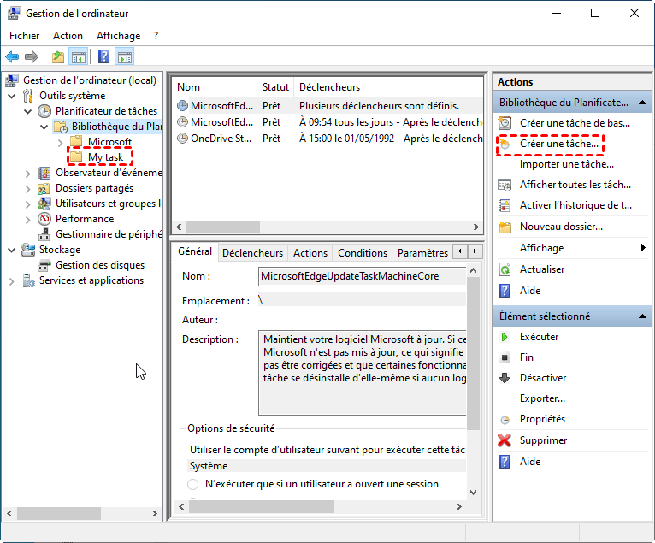Screen dimensions: 655x543
Task: Expand the Microsoft folder node
Action: point(61,143)
